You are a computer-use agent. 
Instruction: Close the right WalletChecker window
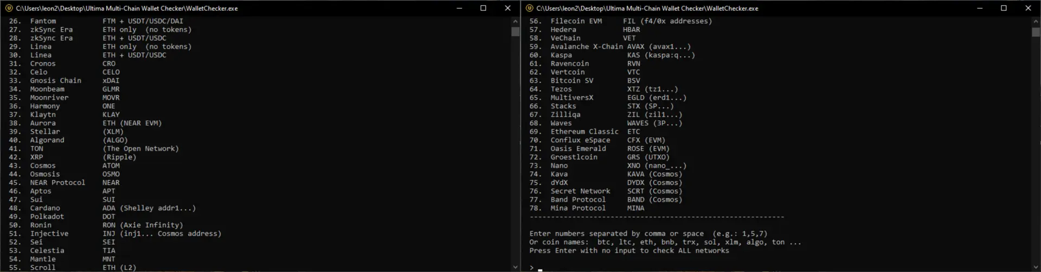pyautogui.click(x=1028, y=8)
